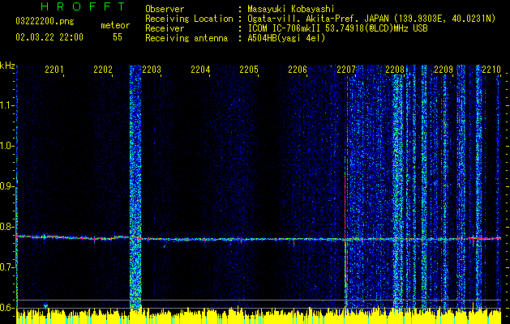Image resolution: width=510 pixels, height=324 pixels.
Task: Click the 1.1 kHz axis label
Action: point(7,105)
